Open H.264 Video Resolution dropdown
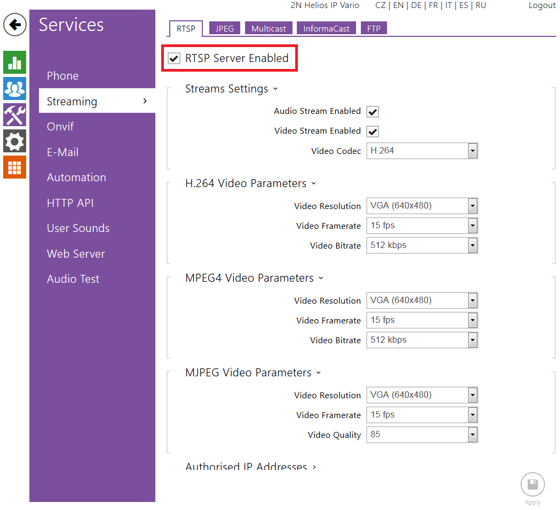Viewport: 560px width, 510px height. click(422, 206)
